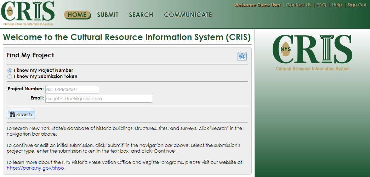Viewport: 370px width, 177px height.
Task: Click the large CRIS logo in right panel
Action: coord(312,51)
